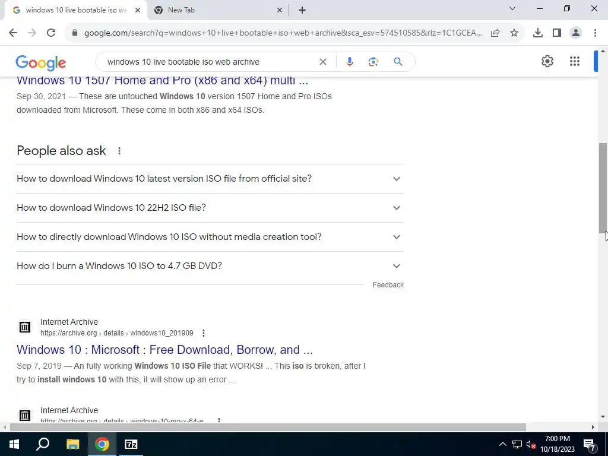Expand 'latest version ISO file from official site' question
608x456 pixels.
coord(210,179)
